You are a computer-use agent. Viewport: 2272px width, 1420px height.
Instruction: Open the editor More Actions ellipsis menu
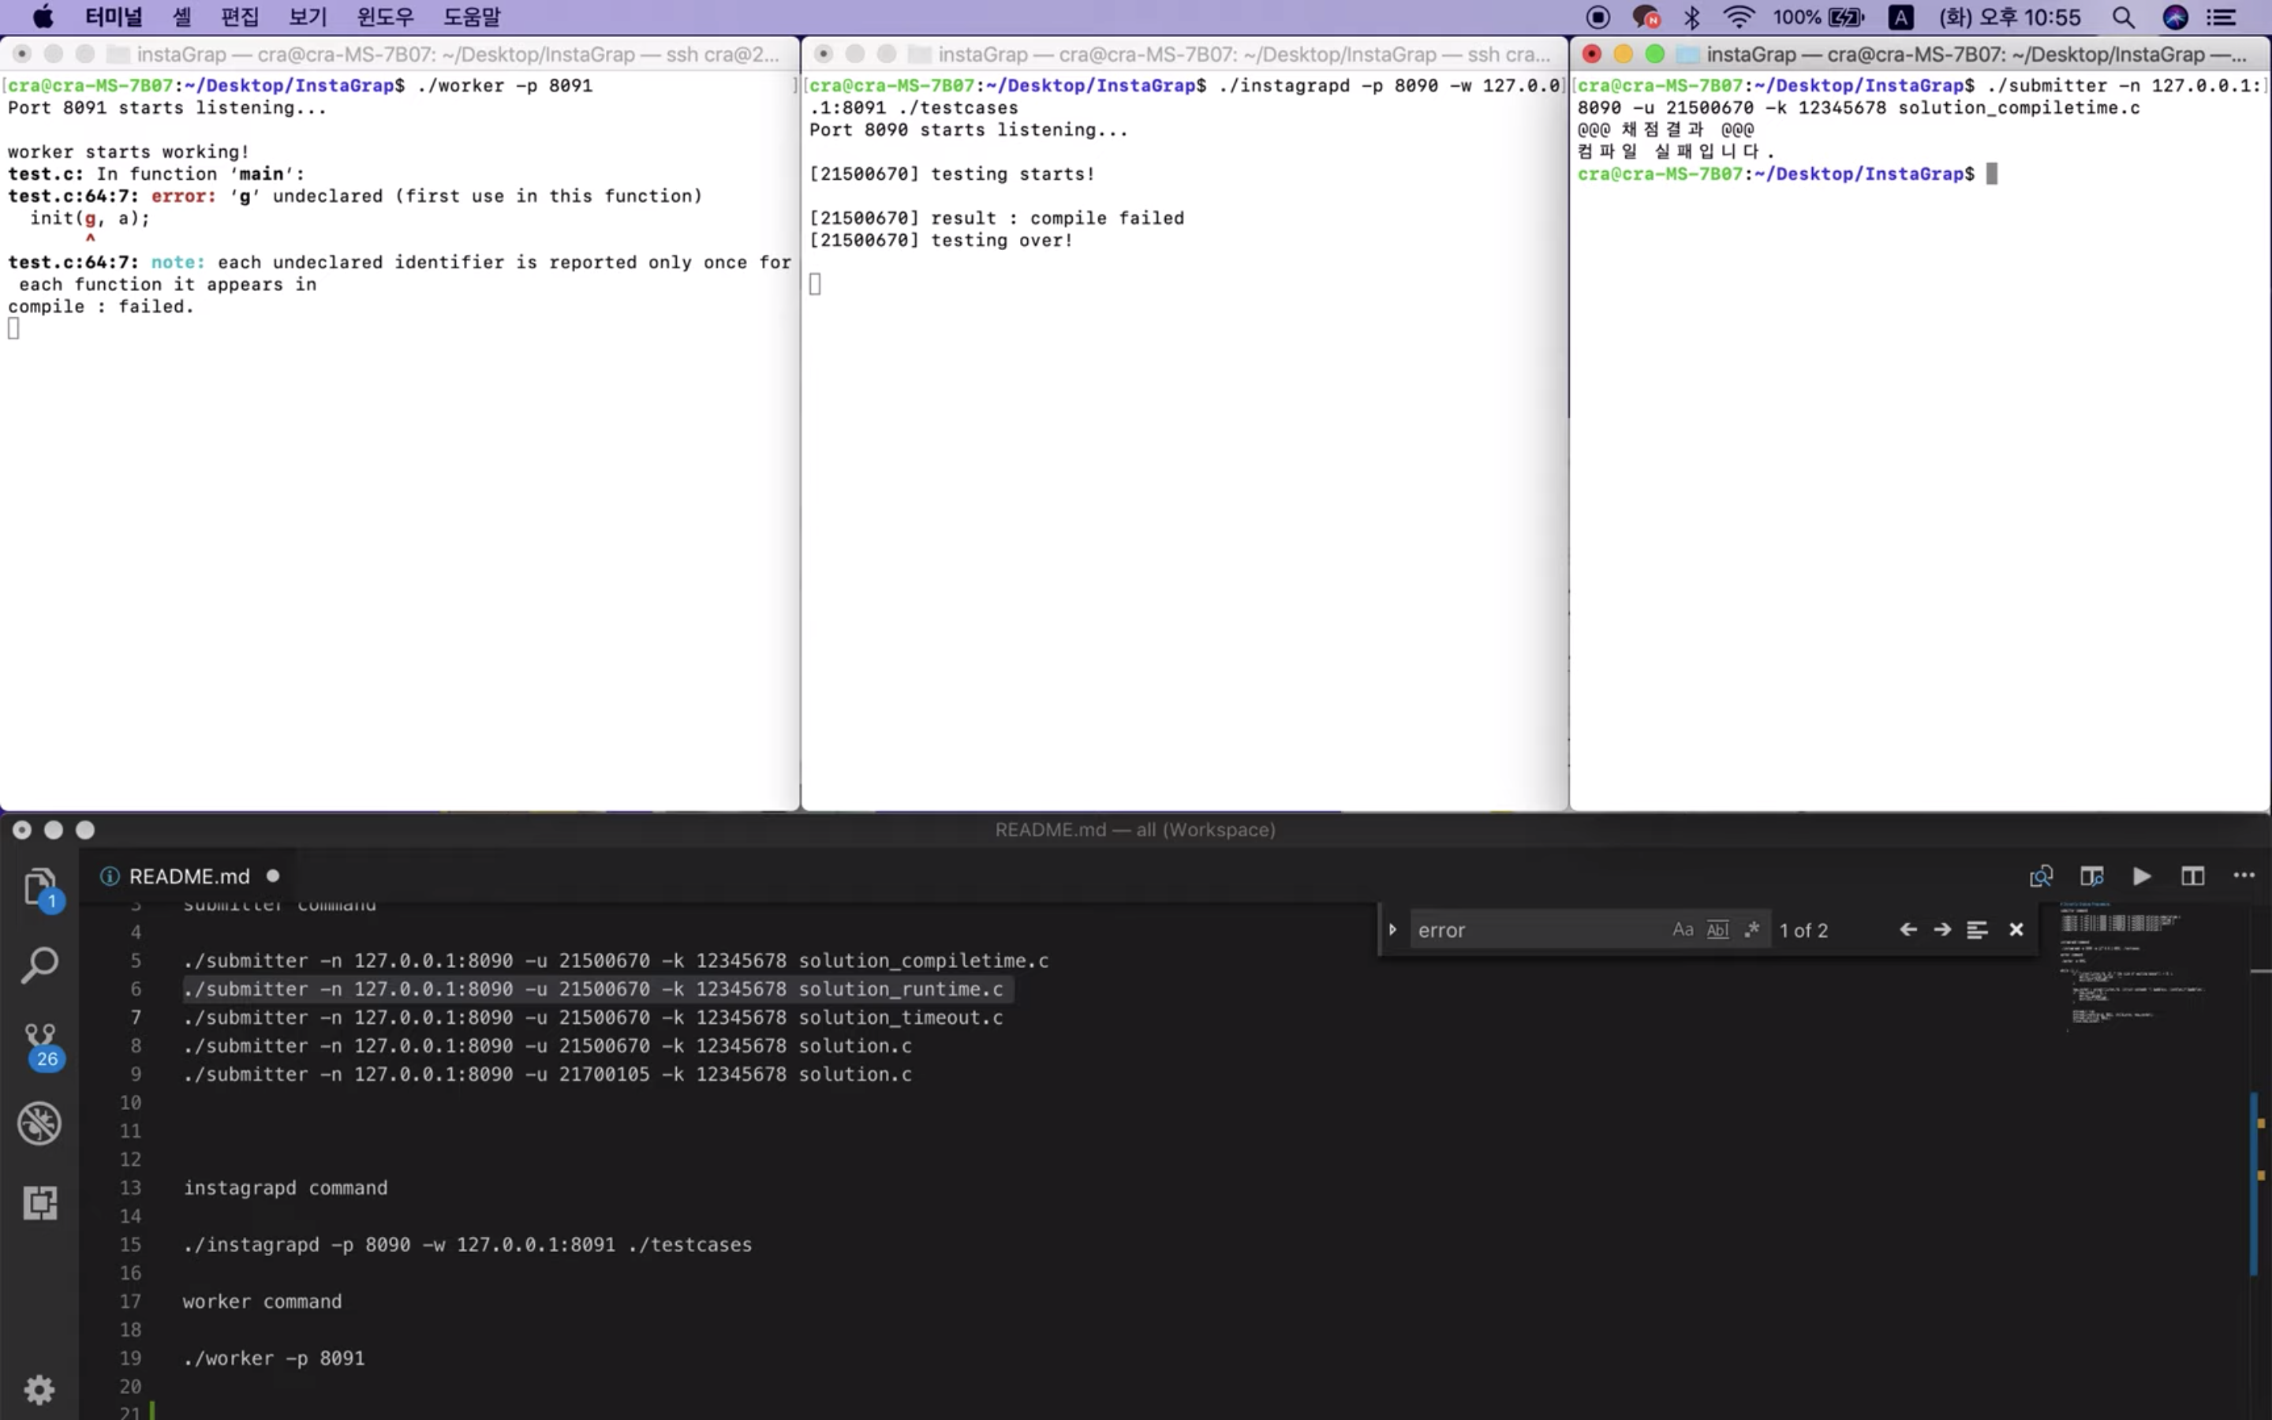(2244, 876)
